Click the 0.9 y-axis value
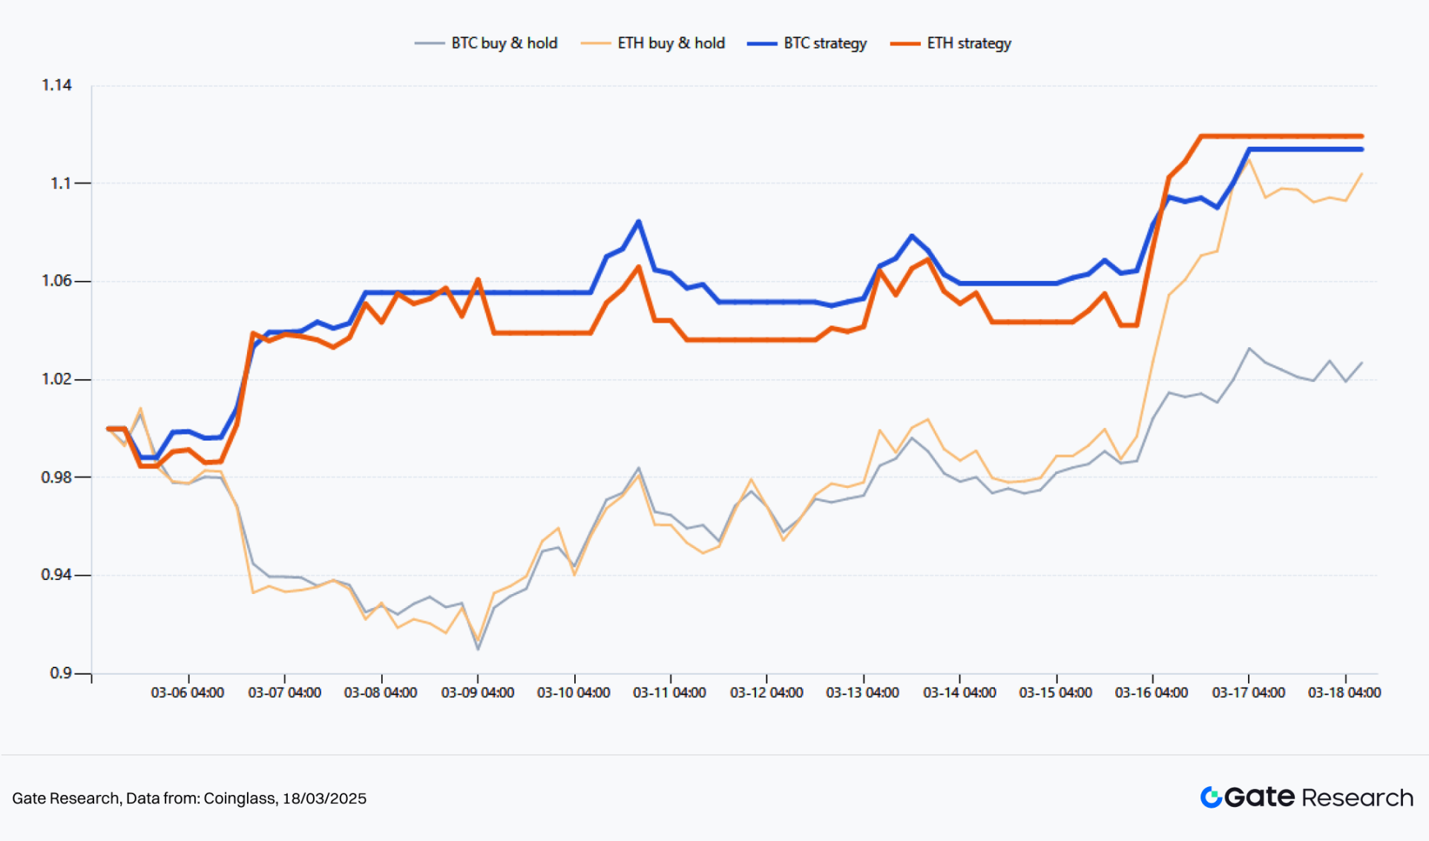The width and height of the screenshot is (1429, 841). pos(60,673)
